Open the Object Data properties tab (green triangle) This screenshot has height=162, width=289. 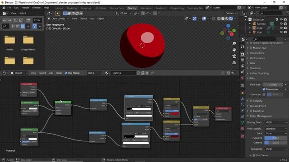[242, 122]
